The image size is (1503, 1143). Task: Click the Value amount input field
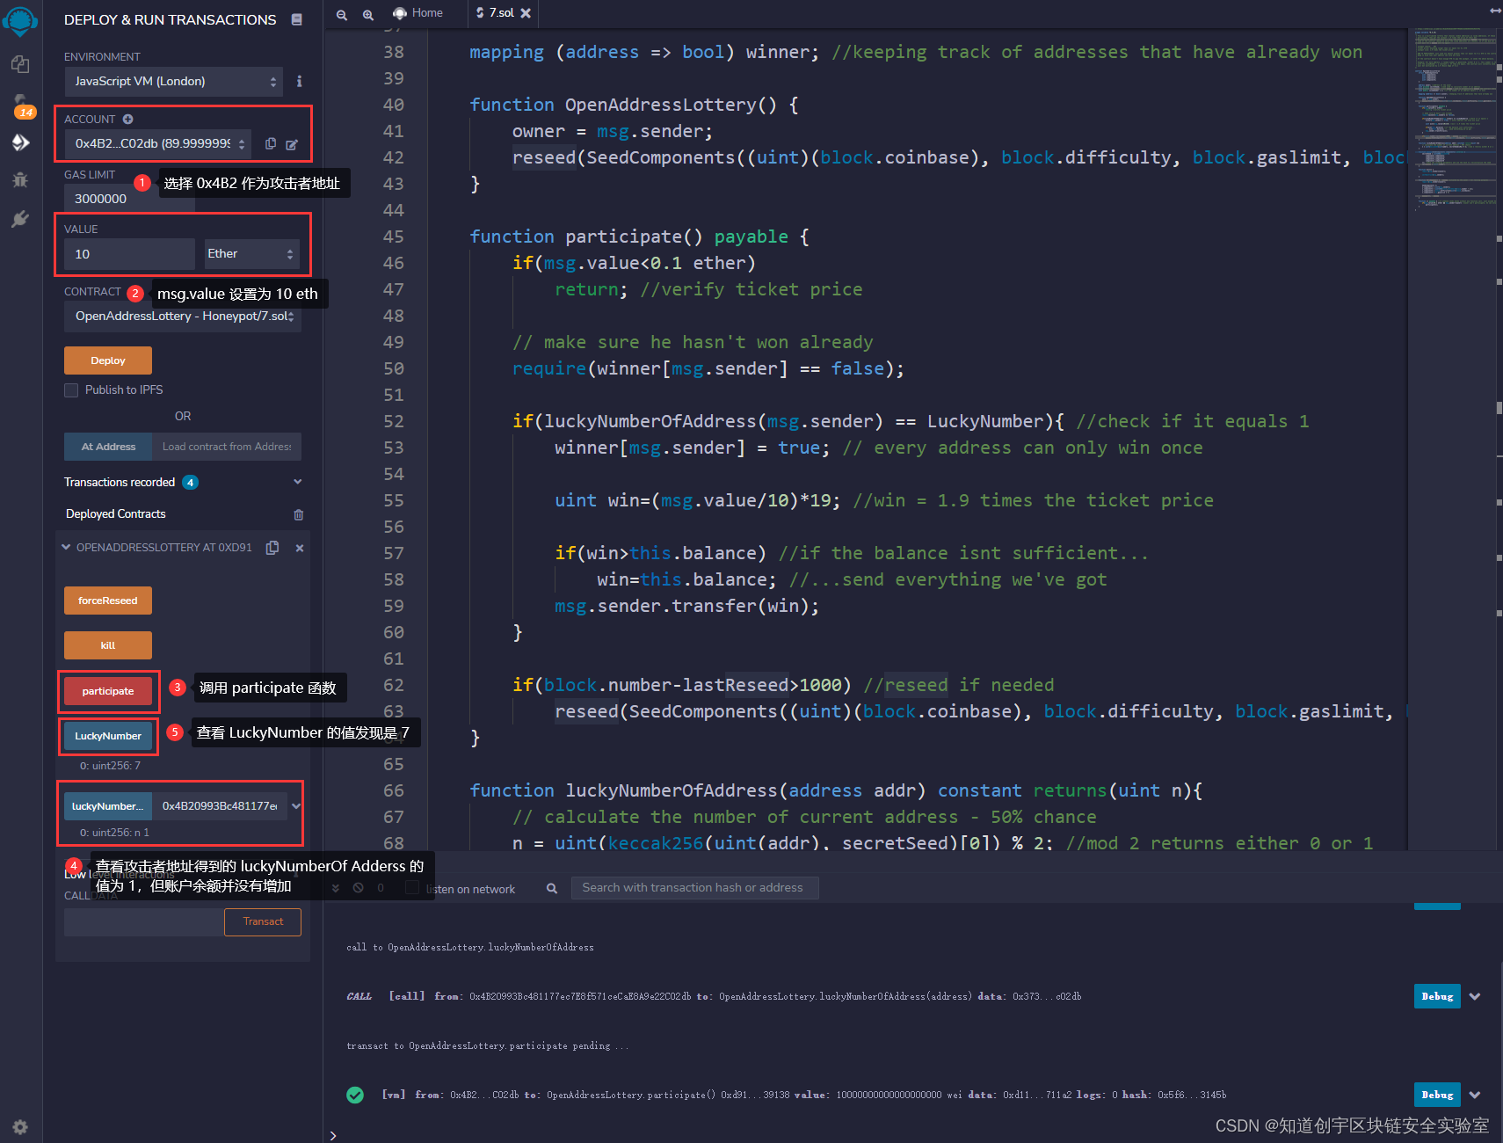point(129,254)
